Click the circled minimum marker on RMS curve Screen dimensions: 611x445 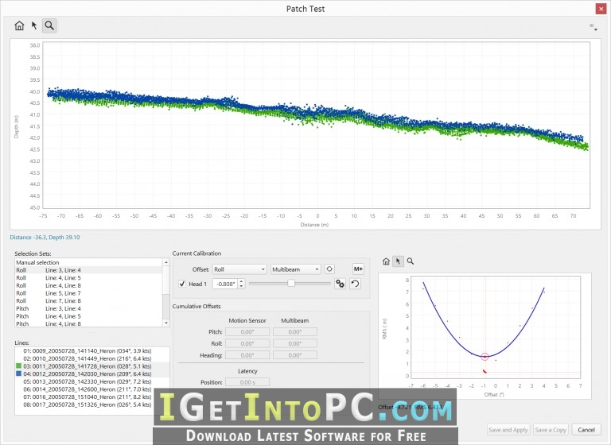pos(485,356)
